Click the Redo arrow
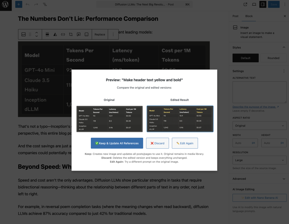The height and width of the screenshot is (224, 289). point(36,5)
